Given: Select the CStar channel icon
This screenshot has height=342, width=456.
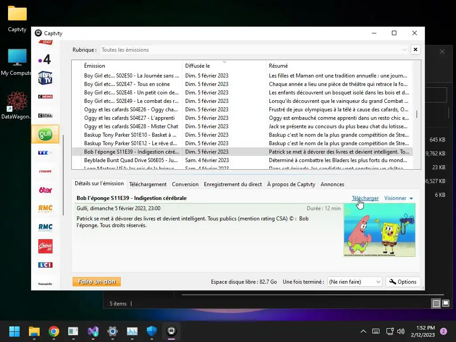Looking at the screenshot, I should [45, 115].
